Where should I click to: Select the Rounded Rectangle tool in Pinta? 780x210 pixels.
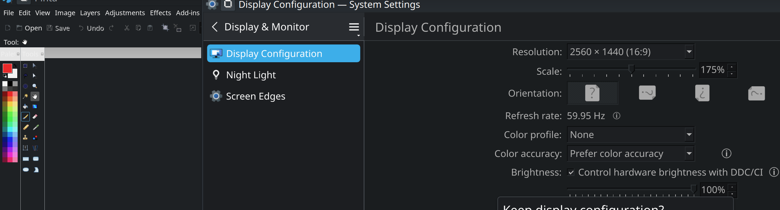click(36, 159)
